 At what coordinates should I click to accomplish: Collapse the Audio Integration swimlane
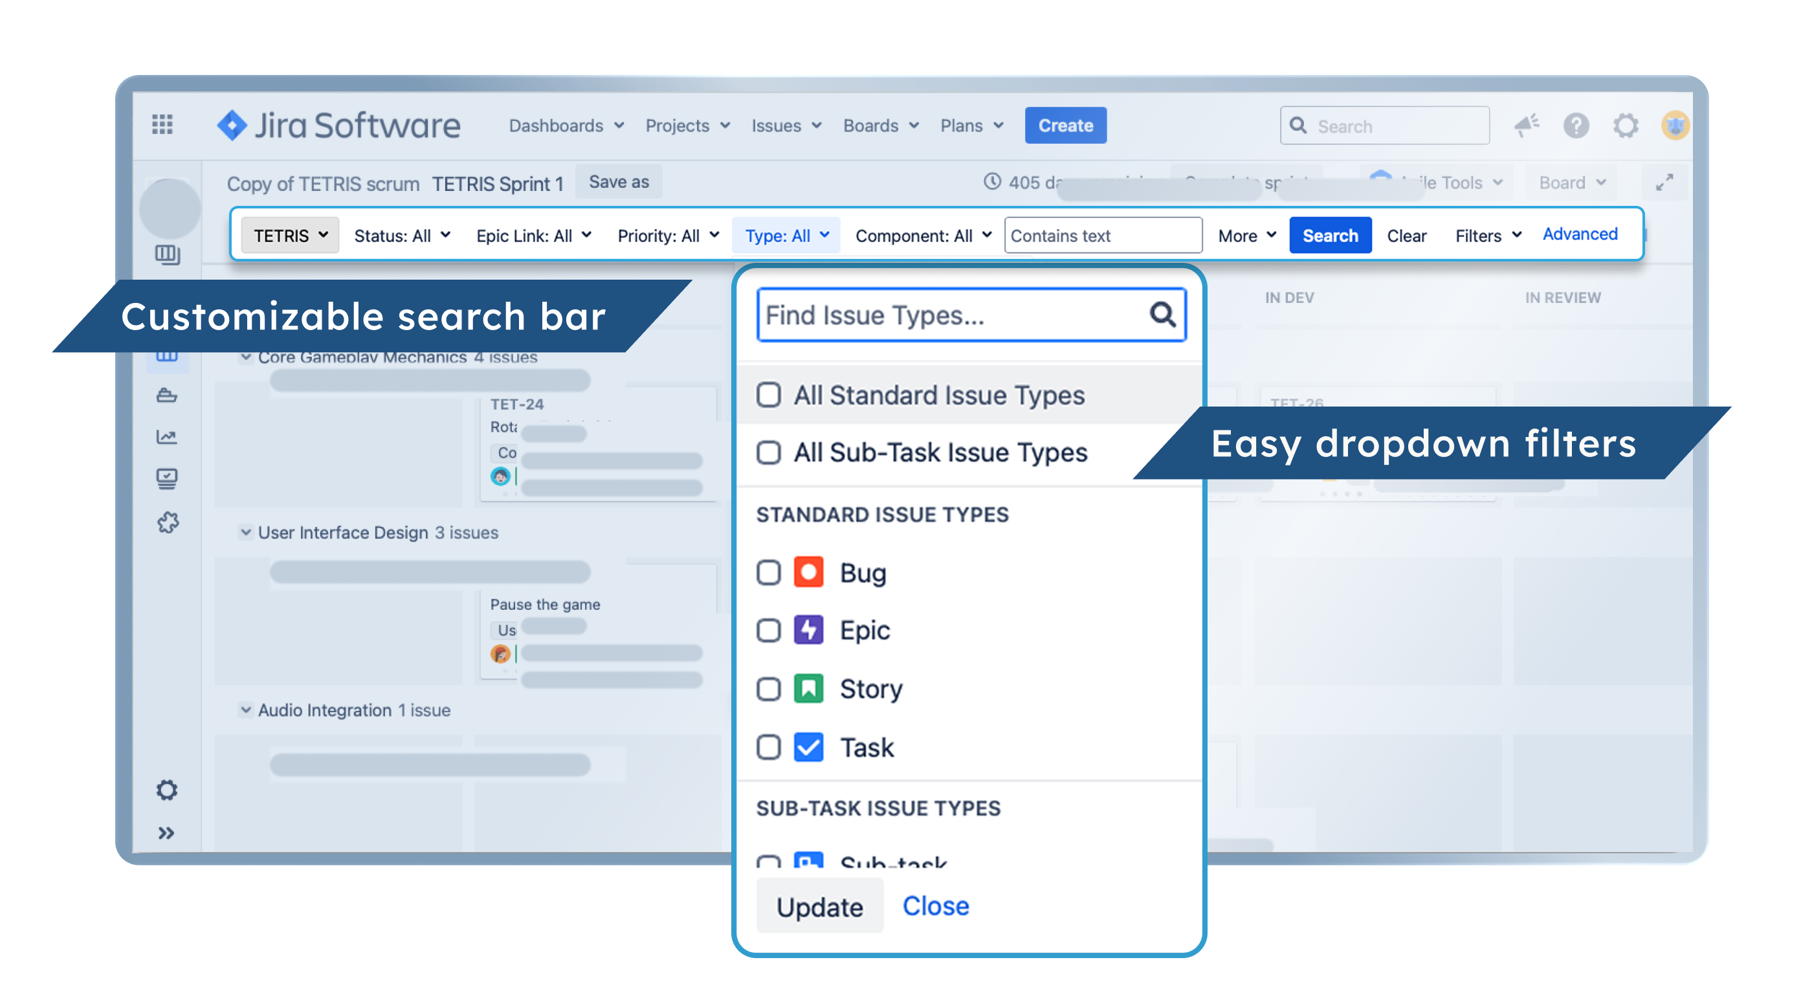coord(245,710)
